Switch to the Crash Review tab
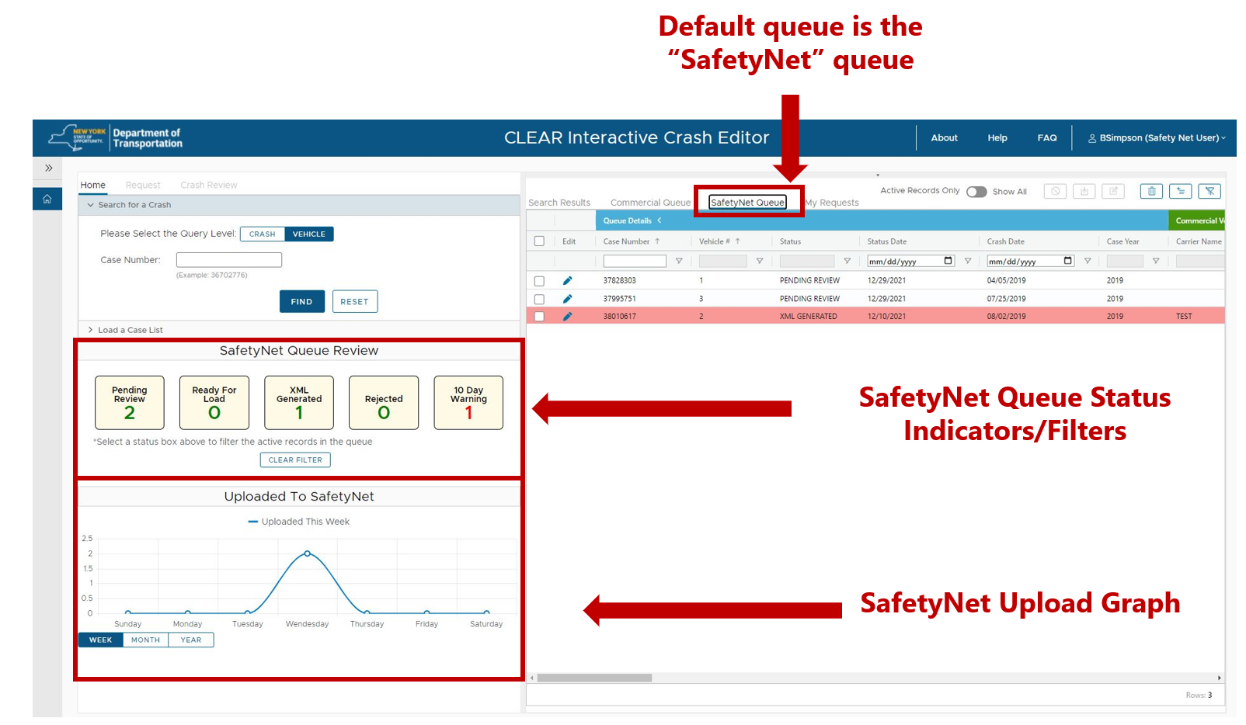Viewport: 1246px width, 725px height. (209, 185)
